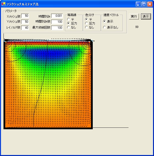This screenshot has width=154, height=156.
Task: Click the 時間刻み数 input field
Action: pos(57,22)
